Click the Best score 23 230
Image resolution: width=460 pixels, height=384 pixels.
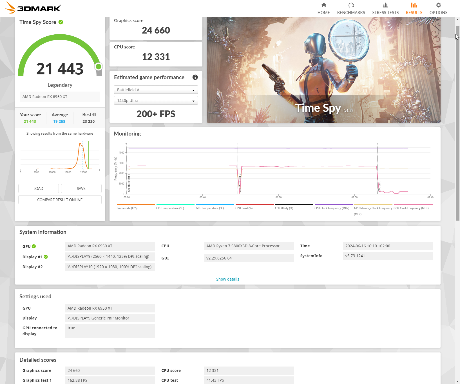coord(88,121)
